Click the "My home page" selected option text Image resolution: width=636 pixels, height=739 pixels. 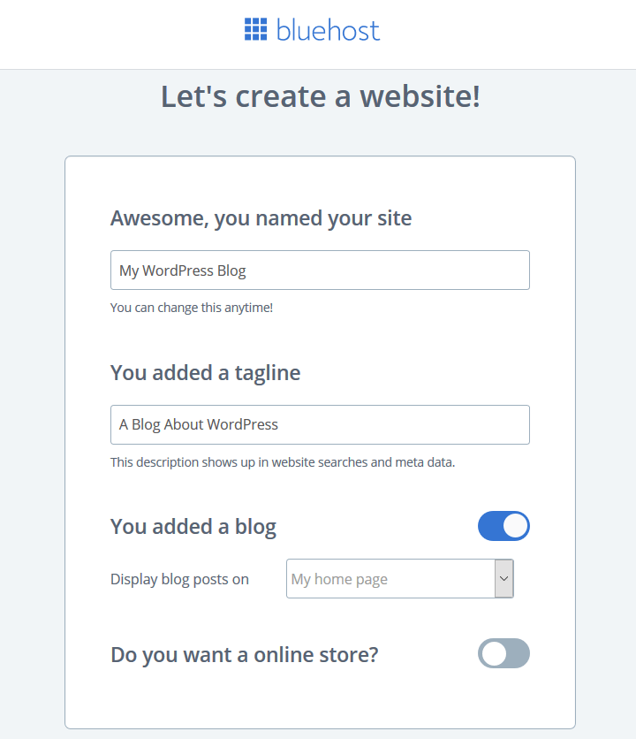click(x=339, y=579)
